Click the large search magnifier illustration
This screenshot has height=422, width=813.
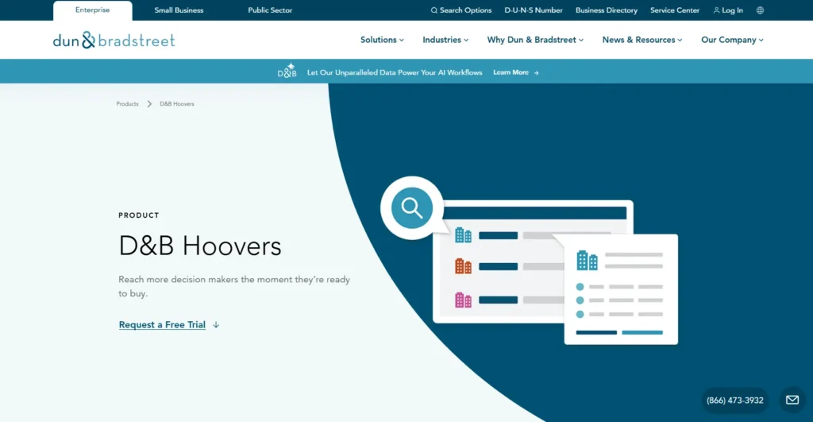(412, 208)
